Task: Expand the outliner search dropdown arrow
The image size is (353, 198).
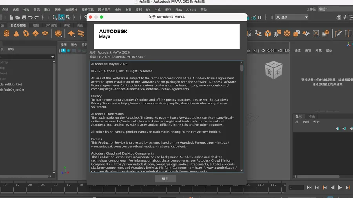Action: click(x=53, y=57)
